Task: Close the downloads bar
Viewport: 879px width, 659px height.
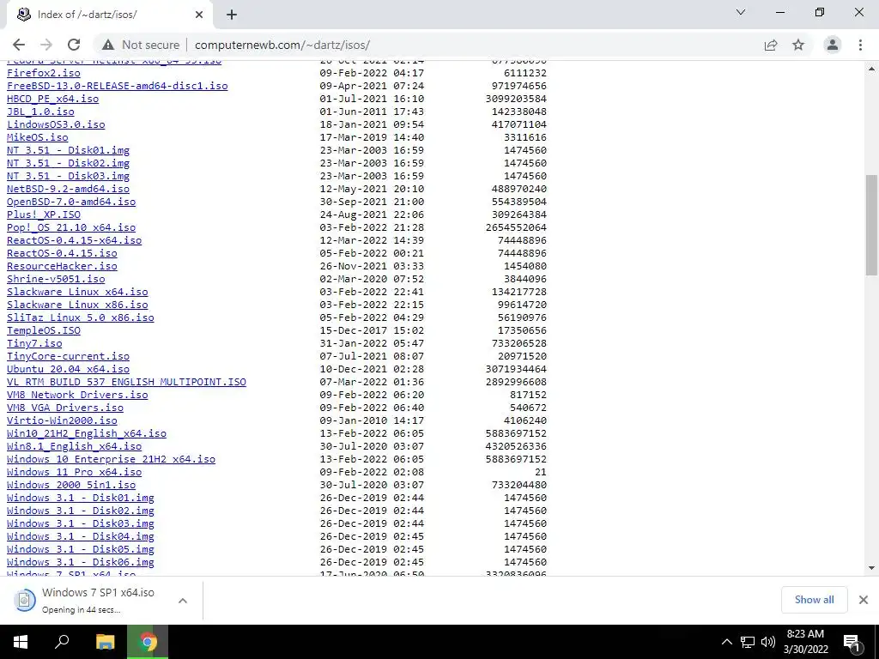Action: [x=864, y=600]
